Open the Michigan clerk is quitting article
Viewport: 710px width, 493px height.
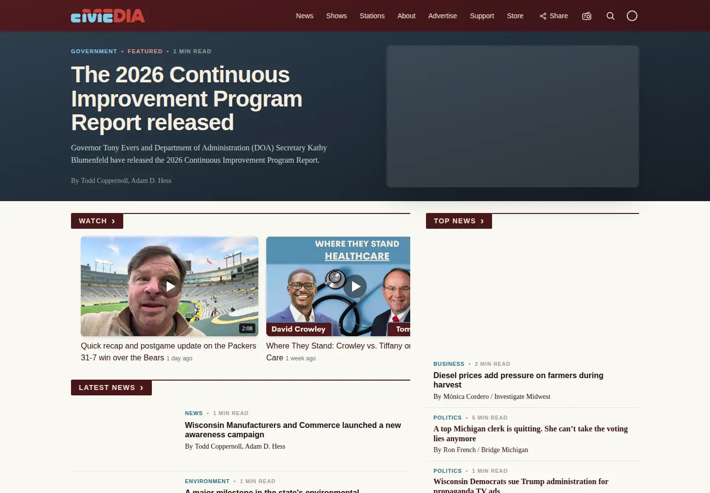(x=531, y=434)
